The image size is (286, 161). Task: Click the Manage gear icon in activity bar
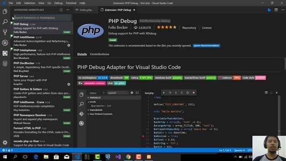5,142
